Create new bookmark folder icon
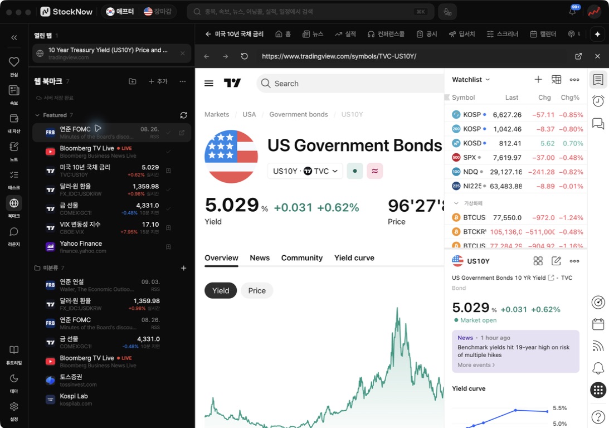The image size is (609, 428). [x=133, y=81]
